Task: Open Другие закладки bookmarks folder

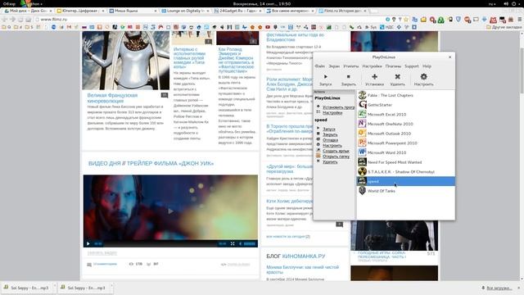Action: tap(504, 27)
